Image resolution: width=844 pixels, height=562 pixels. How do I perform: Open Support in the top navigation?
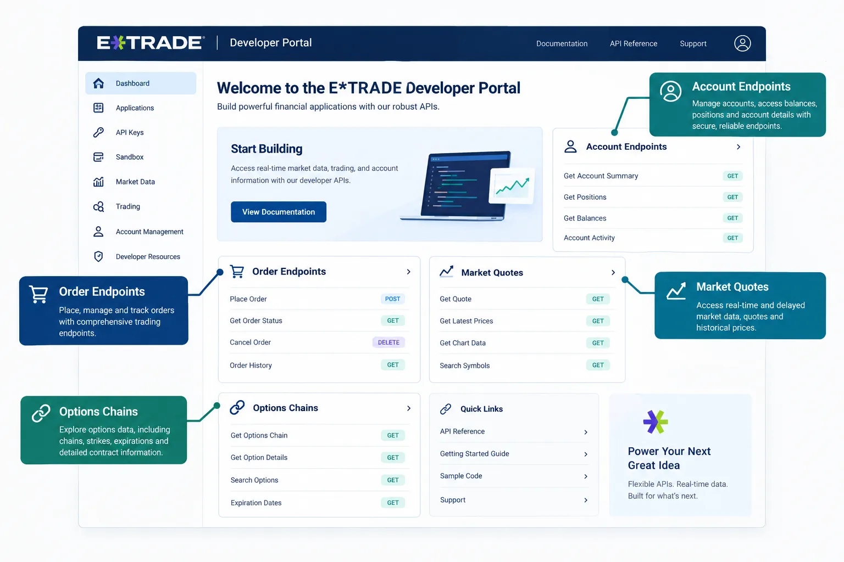tap(693, 43)
